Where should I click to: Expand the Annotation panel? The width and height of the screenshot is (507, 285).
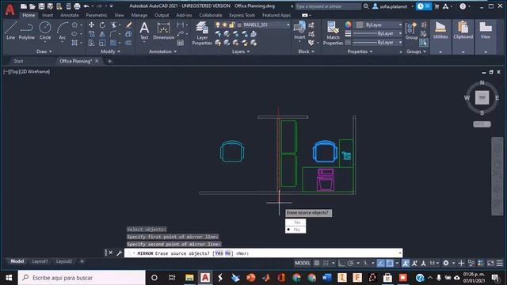click(162, 51)
